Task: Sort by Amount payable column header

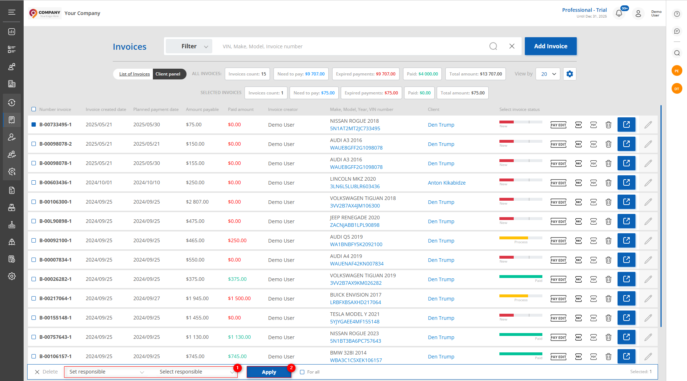Action: pos(202,109)
